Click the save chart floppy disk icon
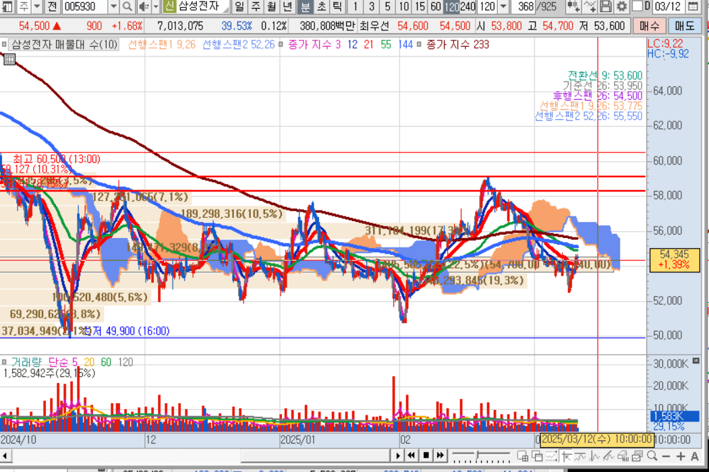This screenshot has height=472, width=709. 606,7
